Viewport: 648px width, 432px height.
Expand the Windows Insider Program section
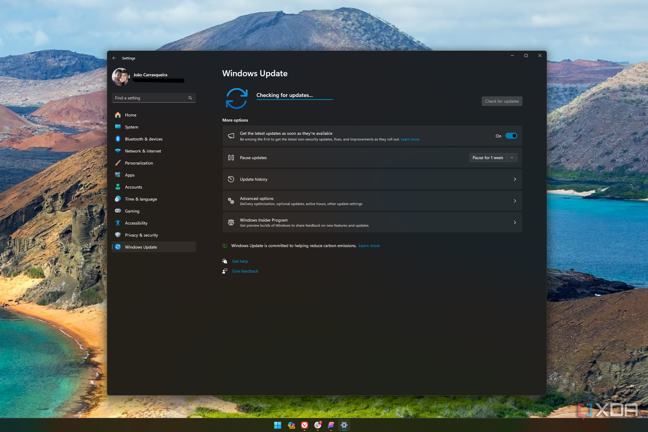pos(372,222)
